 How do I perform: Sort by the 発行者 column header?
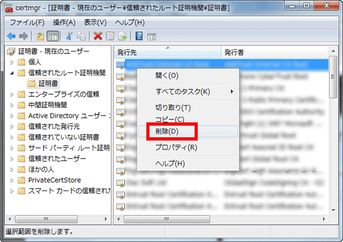[x=275, y=52]
